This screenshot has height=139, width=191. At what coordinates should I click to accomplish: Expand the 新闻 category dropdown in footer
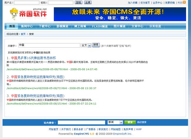point(115,122)
